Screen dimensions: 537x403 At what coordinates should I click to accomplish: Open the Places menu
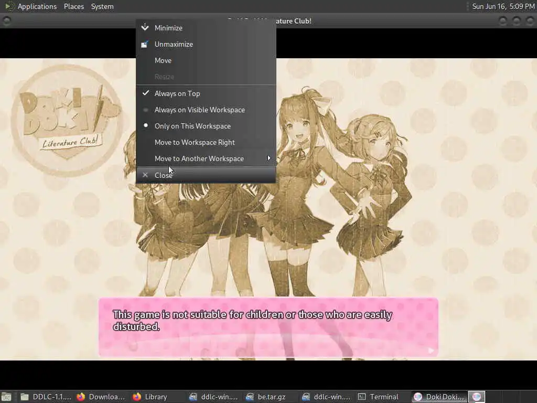(x=73, y=6)
